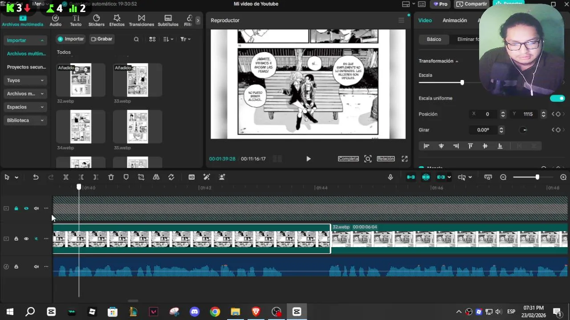This screenshot has width=570, height=320.
Task: Select the 35.webp media thumbnail
Action: (x=138, y=127)
